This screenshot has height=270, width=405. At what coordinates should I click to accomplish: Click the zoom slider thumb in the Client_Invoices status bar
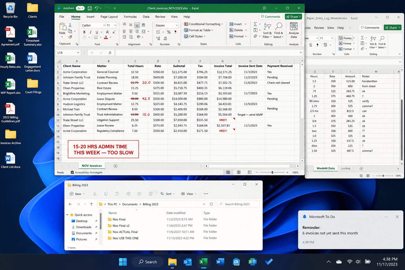coord(272,172)
